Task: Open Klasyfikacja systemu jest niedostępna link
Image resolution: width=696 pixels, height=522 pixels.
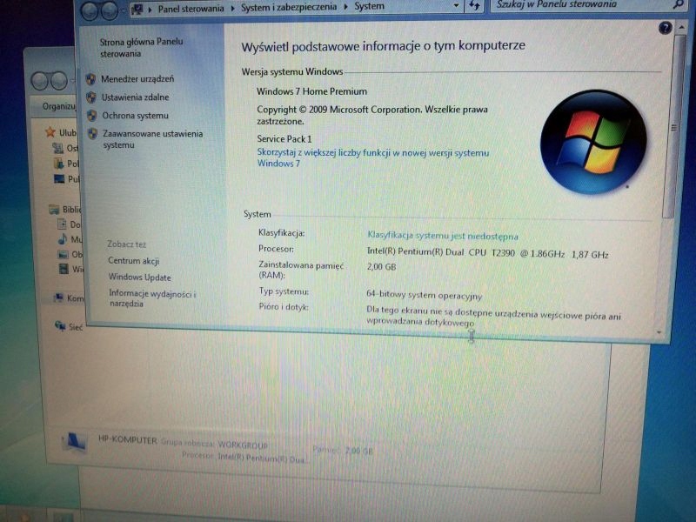Action: (443, 236)
